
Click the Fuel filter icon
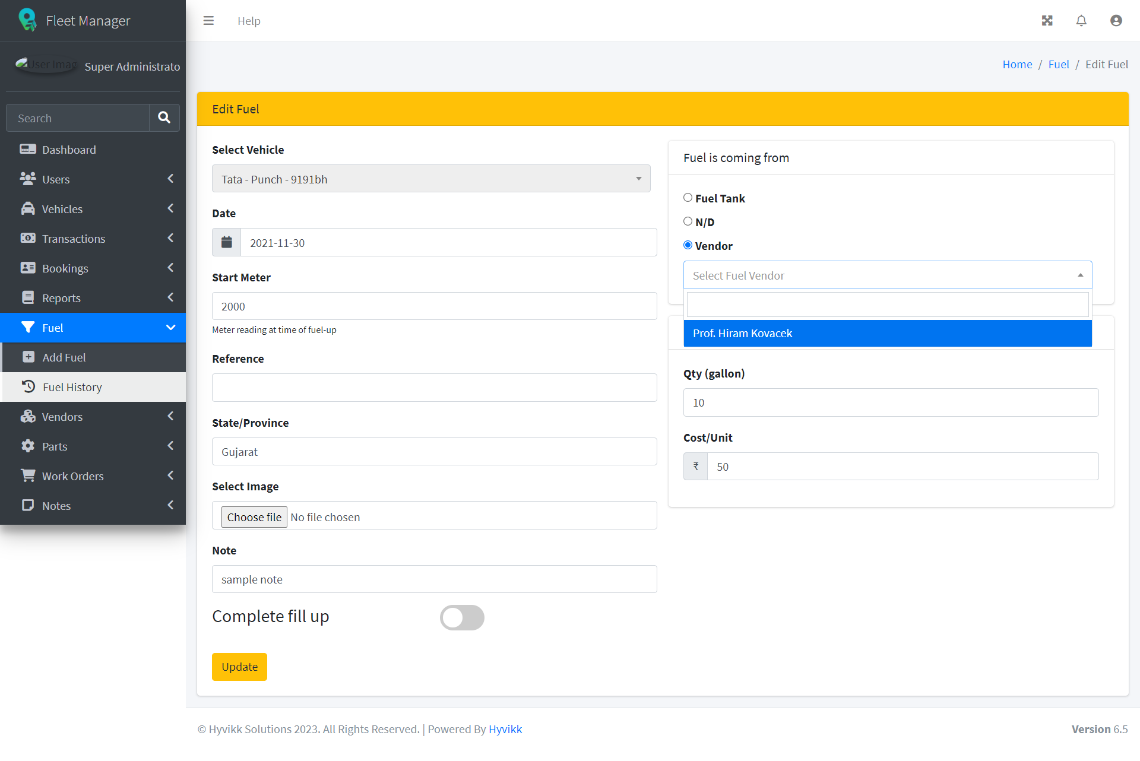(x=28, y=327)
